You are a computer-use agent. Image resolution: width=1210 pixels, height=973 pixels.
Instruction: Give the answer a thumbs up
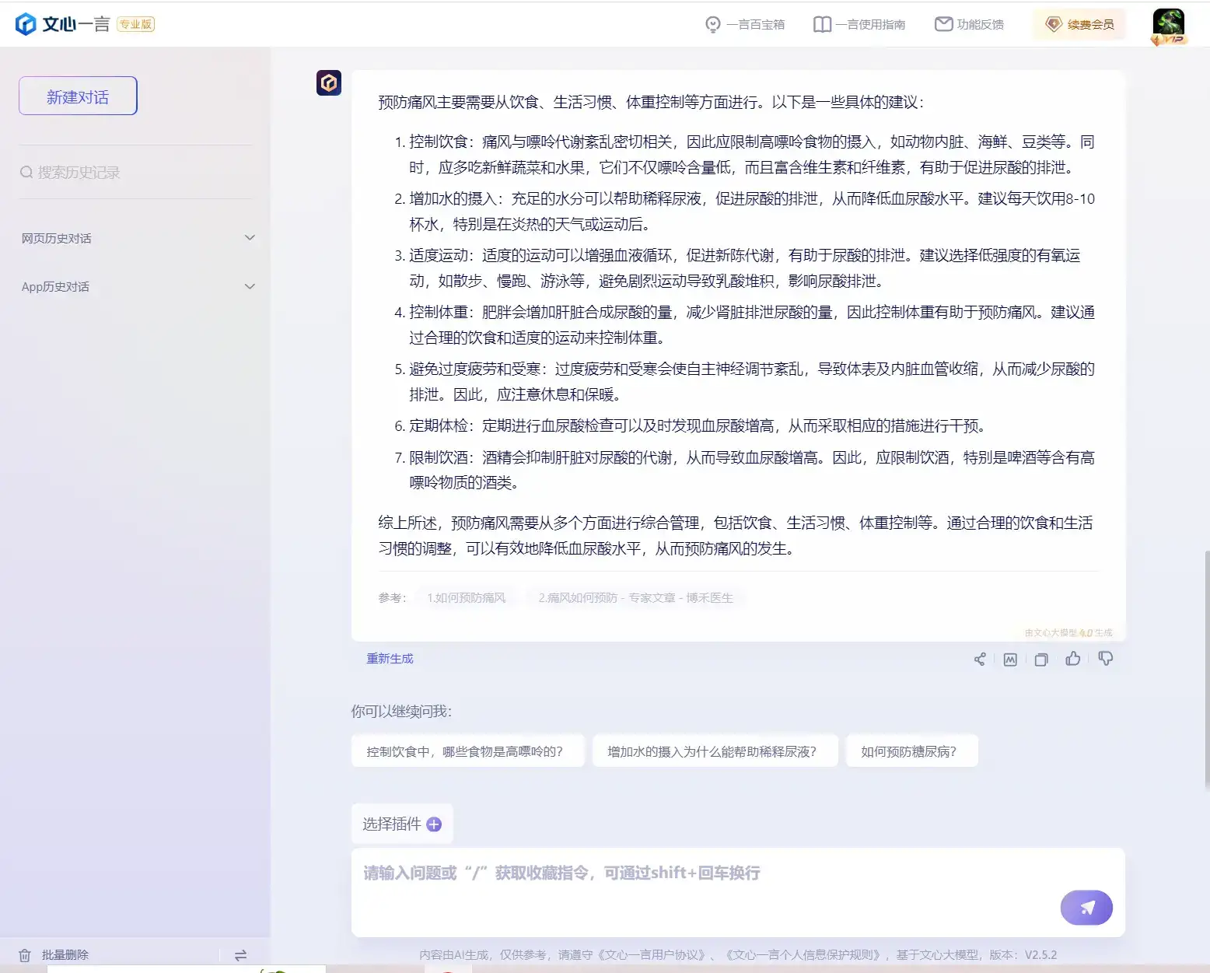click(1073, 658)
